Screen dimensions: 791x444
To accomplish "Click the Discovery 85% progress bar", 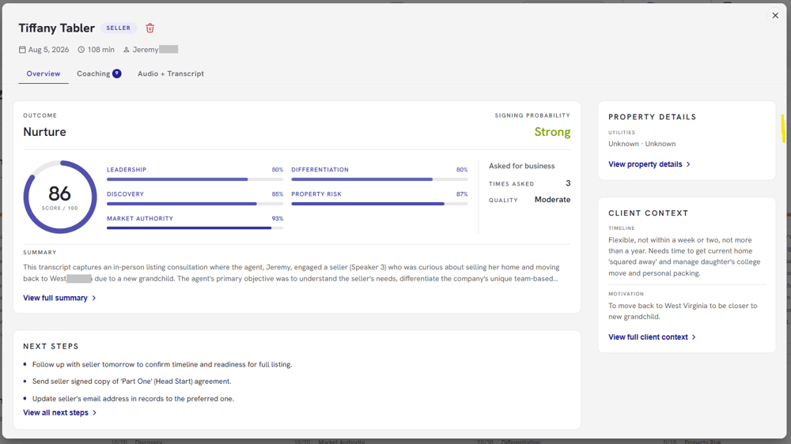I will point(195,204).
